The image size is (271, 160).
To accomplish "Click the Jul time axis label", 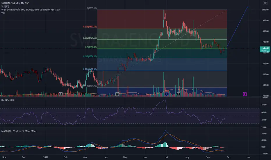I will coord(166,157).
